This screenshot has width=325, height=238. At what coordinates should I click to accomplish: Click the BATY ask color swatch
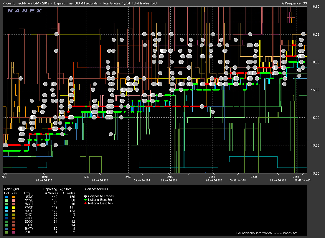coord(14,229)
